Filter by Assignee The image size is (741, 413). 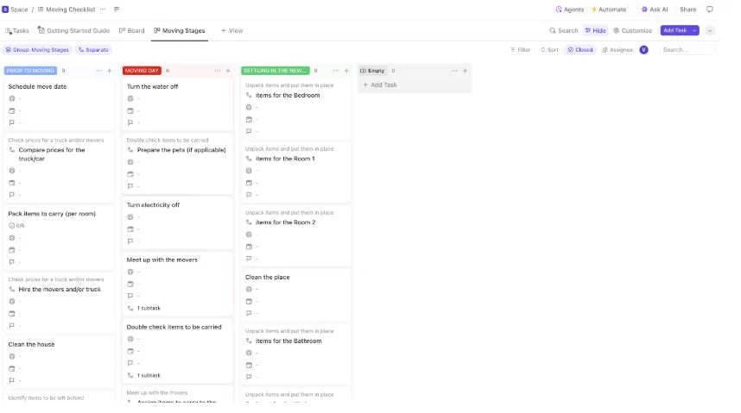point(617,50)
